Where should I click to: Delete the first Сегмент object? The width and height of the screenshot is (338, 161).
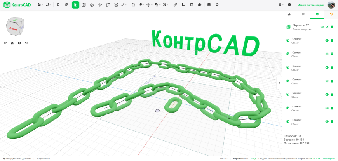(x=332, y=40)
